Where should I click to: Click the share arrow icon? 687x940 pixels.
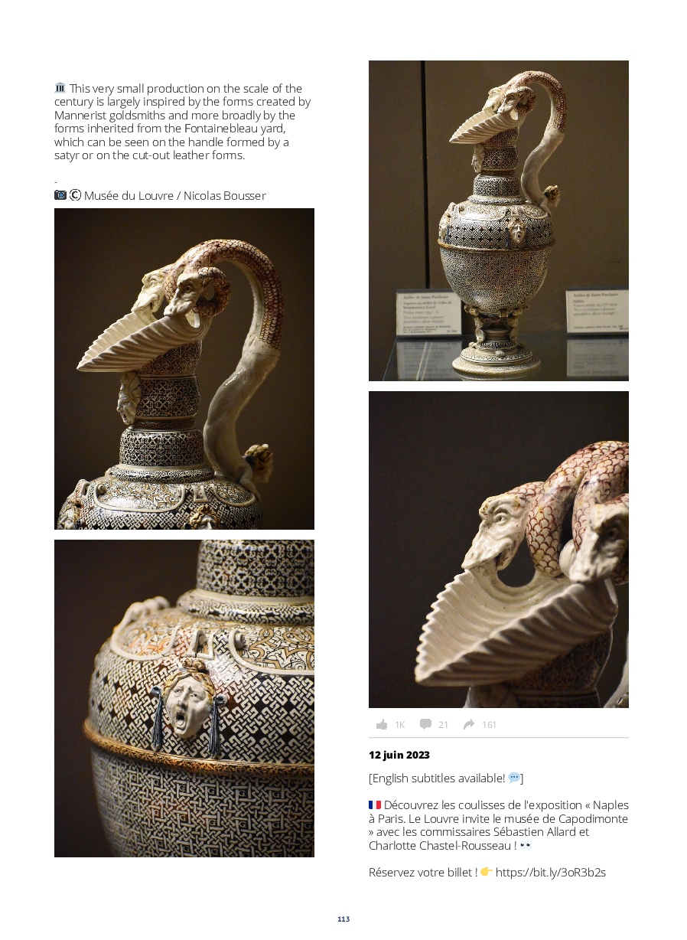[x=469, y=724]
